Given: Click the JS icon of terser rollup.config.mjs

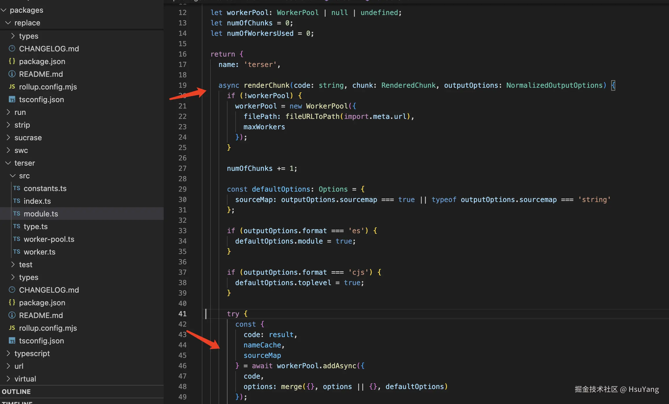Looking at the screenshot, I should 12,328.
